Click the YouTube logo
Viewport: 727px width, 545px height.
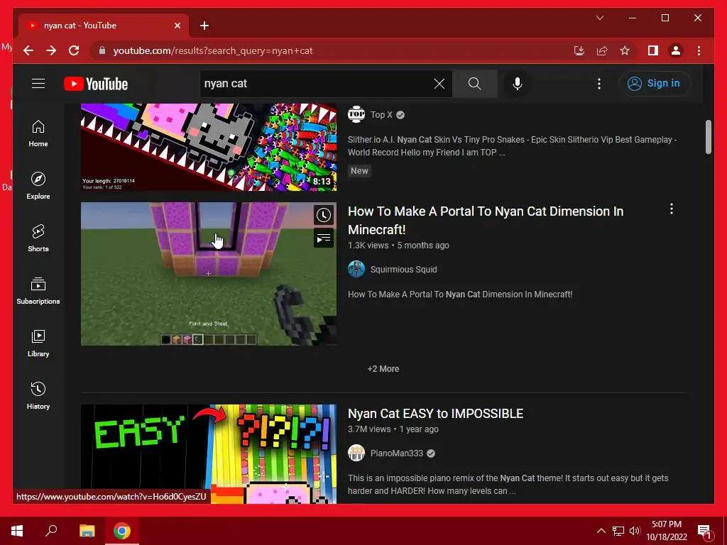96,84
